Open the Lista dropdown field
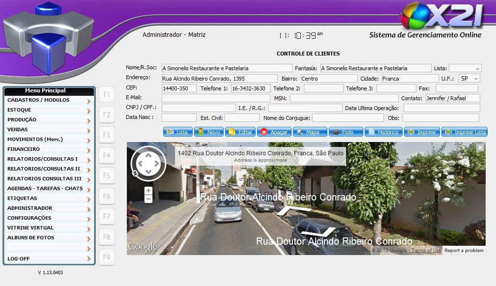This screenshot has width=496, height=286. 465,69
